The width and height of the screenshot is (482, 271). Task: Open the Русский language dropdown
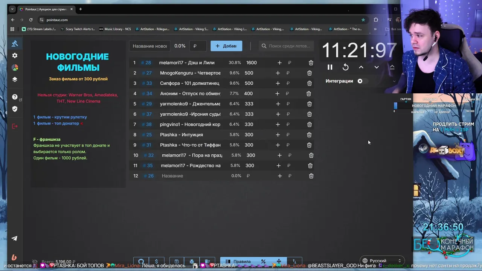coord(381,260)
